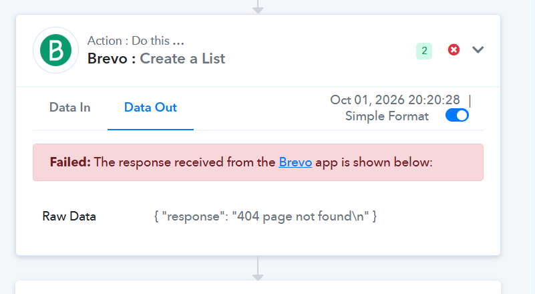Switch to the Data In tab
Screen dimensions: 535x294
click(x=70, y=108)
